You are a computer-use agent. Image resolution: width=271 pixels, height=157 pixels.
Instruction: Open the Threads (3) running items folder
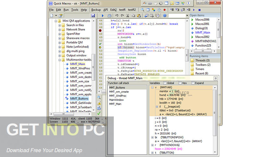(202, 60)
